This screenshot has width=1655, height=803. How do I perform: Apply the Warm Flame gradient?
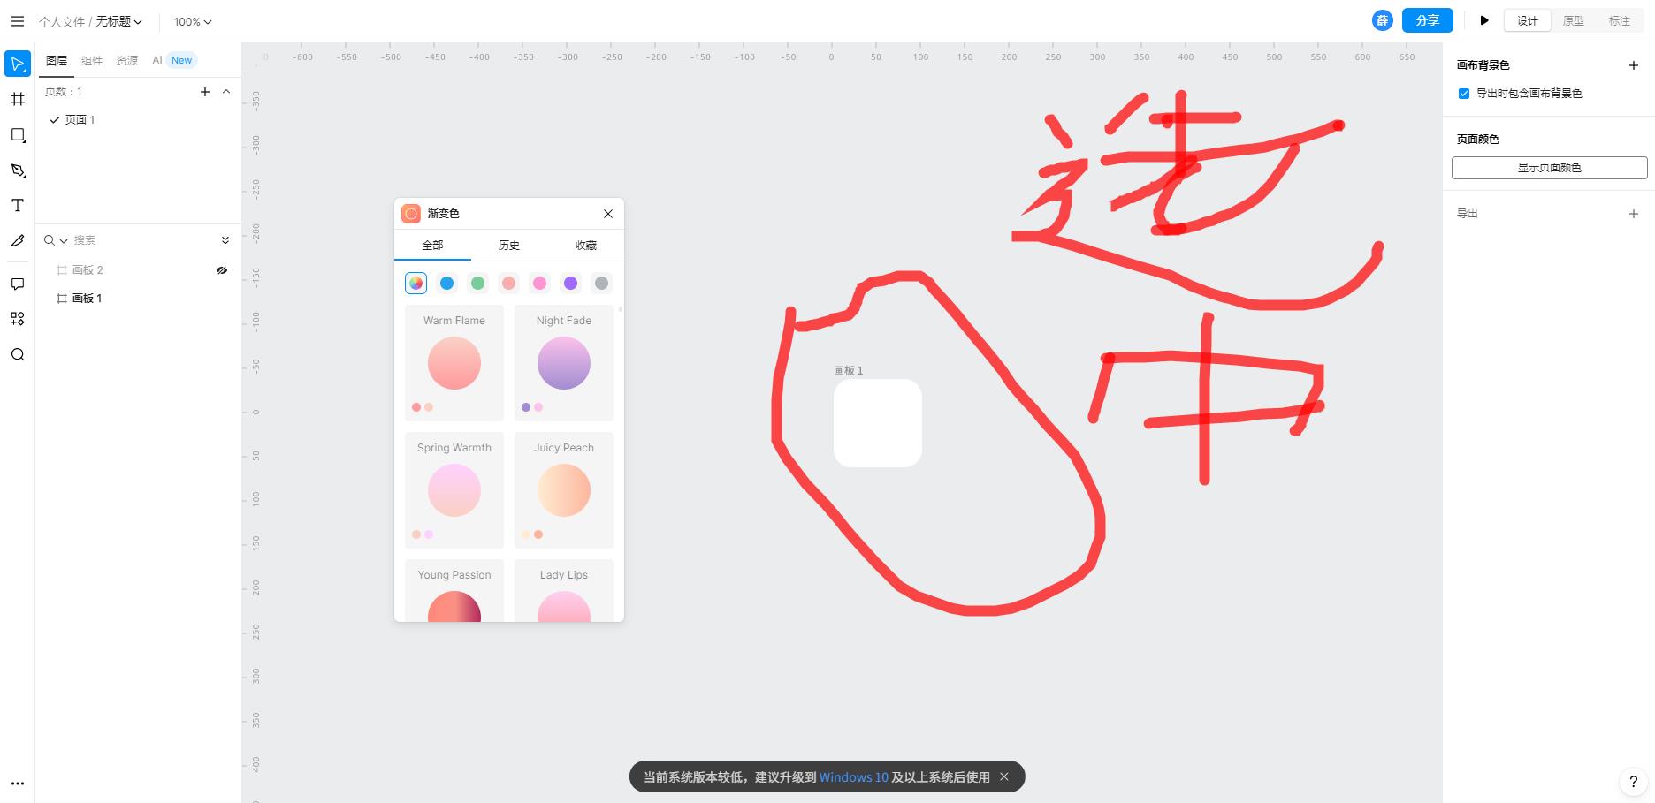pos(454,362)
